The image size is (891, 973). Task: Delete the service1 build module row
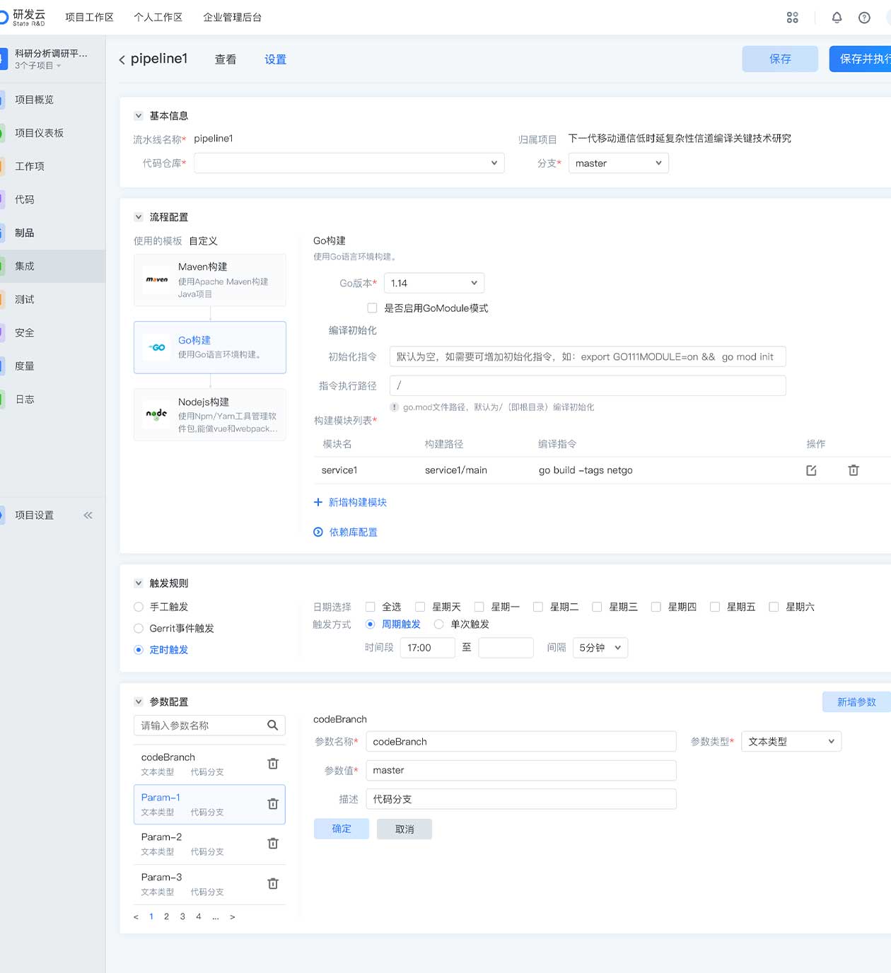(854, 470)
